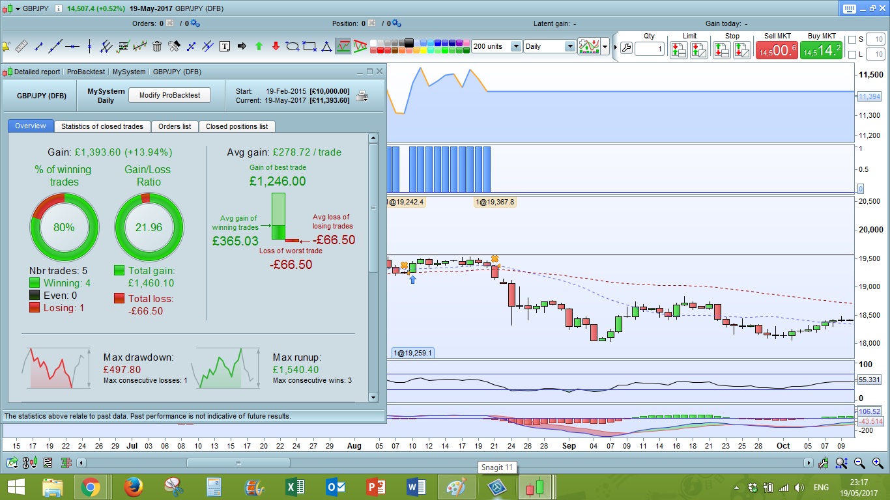Image resolution: width=890 pixels, height=500 pixels.
Task: Click the S value field showing 10
Action: (876, 40)
